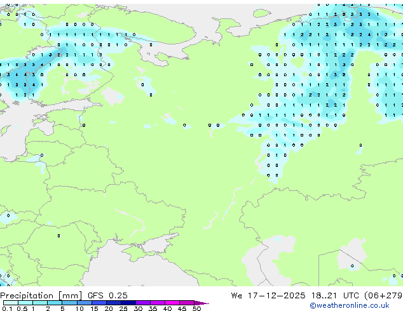Select the 'GFS 0.25' model label
The width and height of the screenshot is (403, 311).
click(107, 296)
